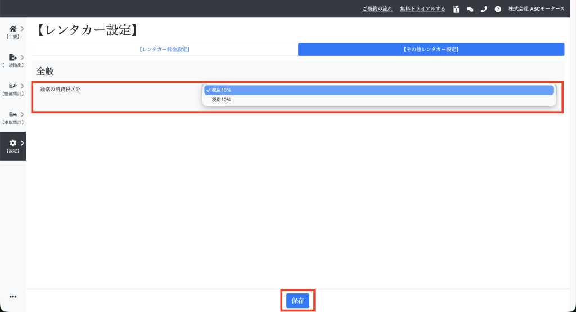The image size is (576, 312).
Task: Click the 【設定】 gear icon
Action: click(x=12, y=143)
